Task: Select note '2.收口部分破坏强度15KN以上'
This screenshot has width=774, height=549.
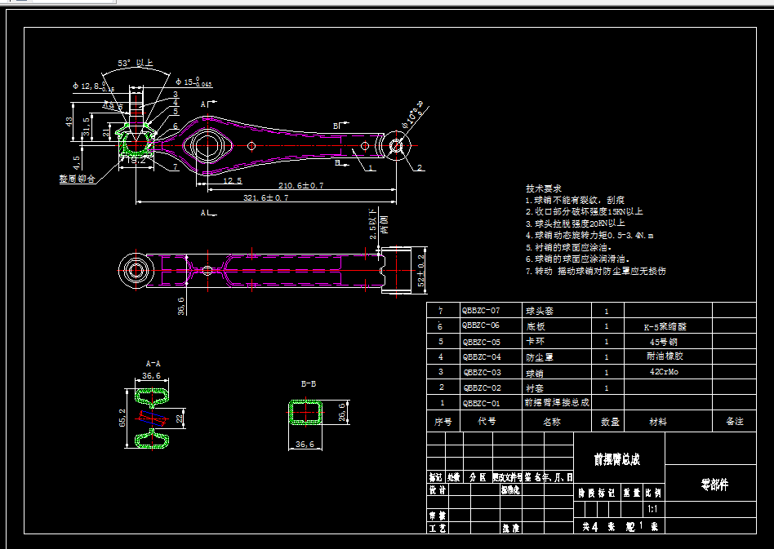Action: pyautogui.click(x=585, y=211)
